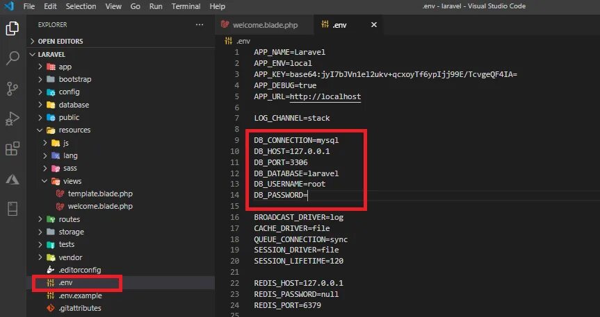Image resolution: width=600 pixels, height=317 pixels.
Task: Click the SESSION_LIFETIME=120 line
Action: click(x=298, y=261)
